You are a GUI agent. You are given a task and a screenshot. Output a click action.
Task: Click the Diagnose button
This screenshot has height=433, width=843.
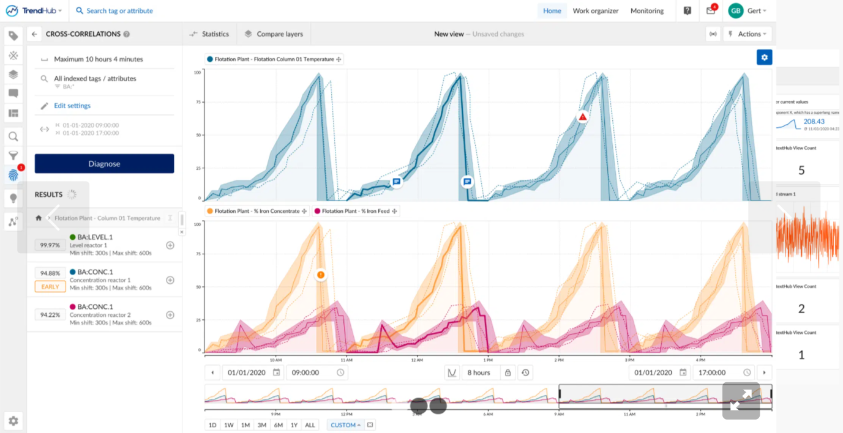[x=104, y=164]
